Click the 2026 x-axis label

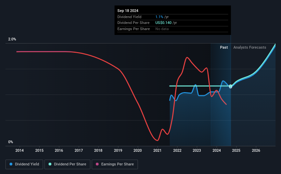click(x=256, y=150)
